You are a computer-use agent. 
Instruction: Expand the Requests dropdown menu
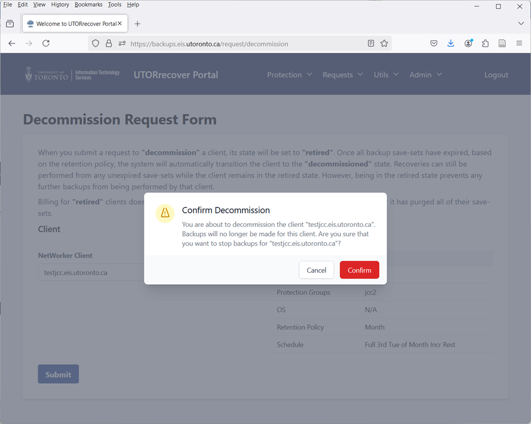(343, 75)
